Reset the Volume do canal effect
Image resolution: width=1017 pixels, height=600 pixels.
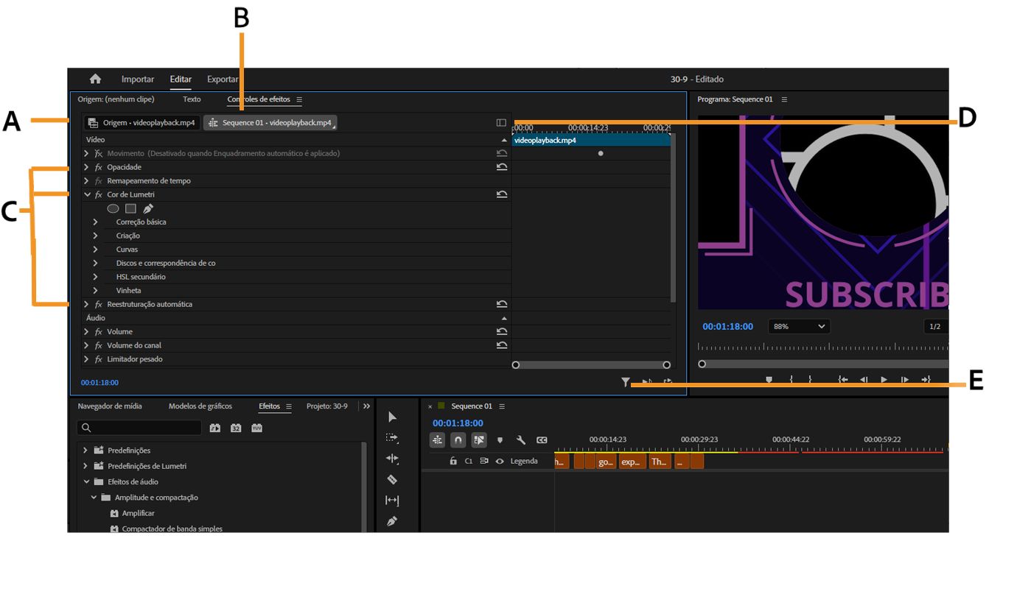(502, 345)
